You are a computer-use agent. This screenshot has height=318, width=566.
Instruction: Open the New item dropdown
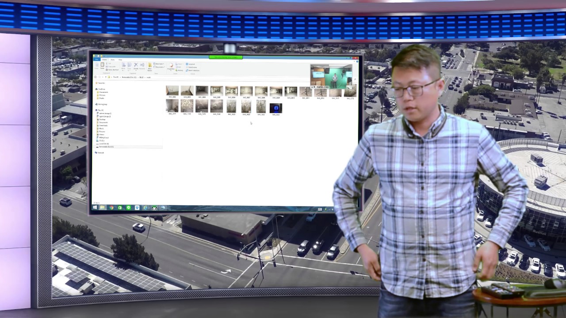tap(158, 64)
